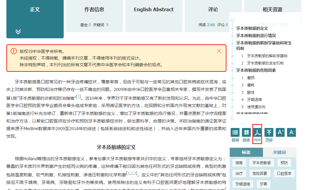
Task: Go to outline sub-item 牙本质敏感的发生机制
Action: click(x=265, y=63)
